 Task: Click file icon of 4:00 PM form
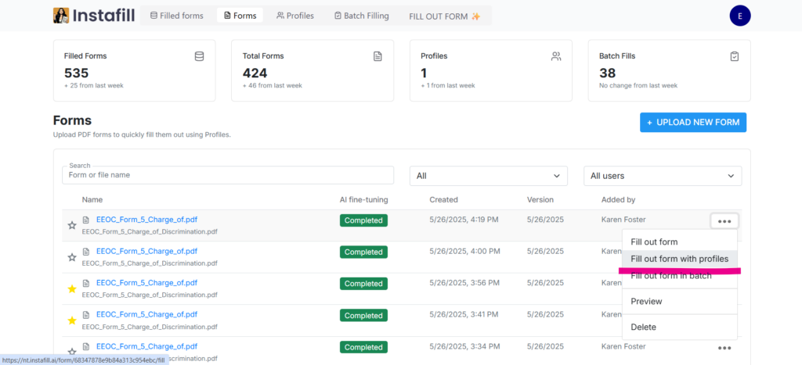(86, 252)
